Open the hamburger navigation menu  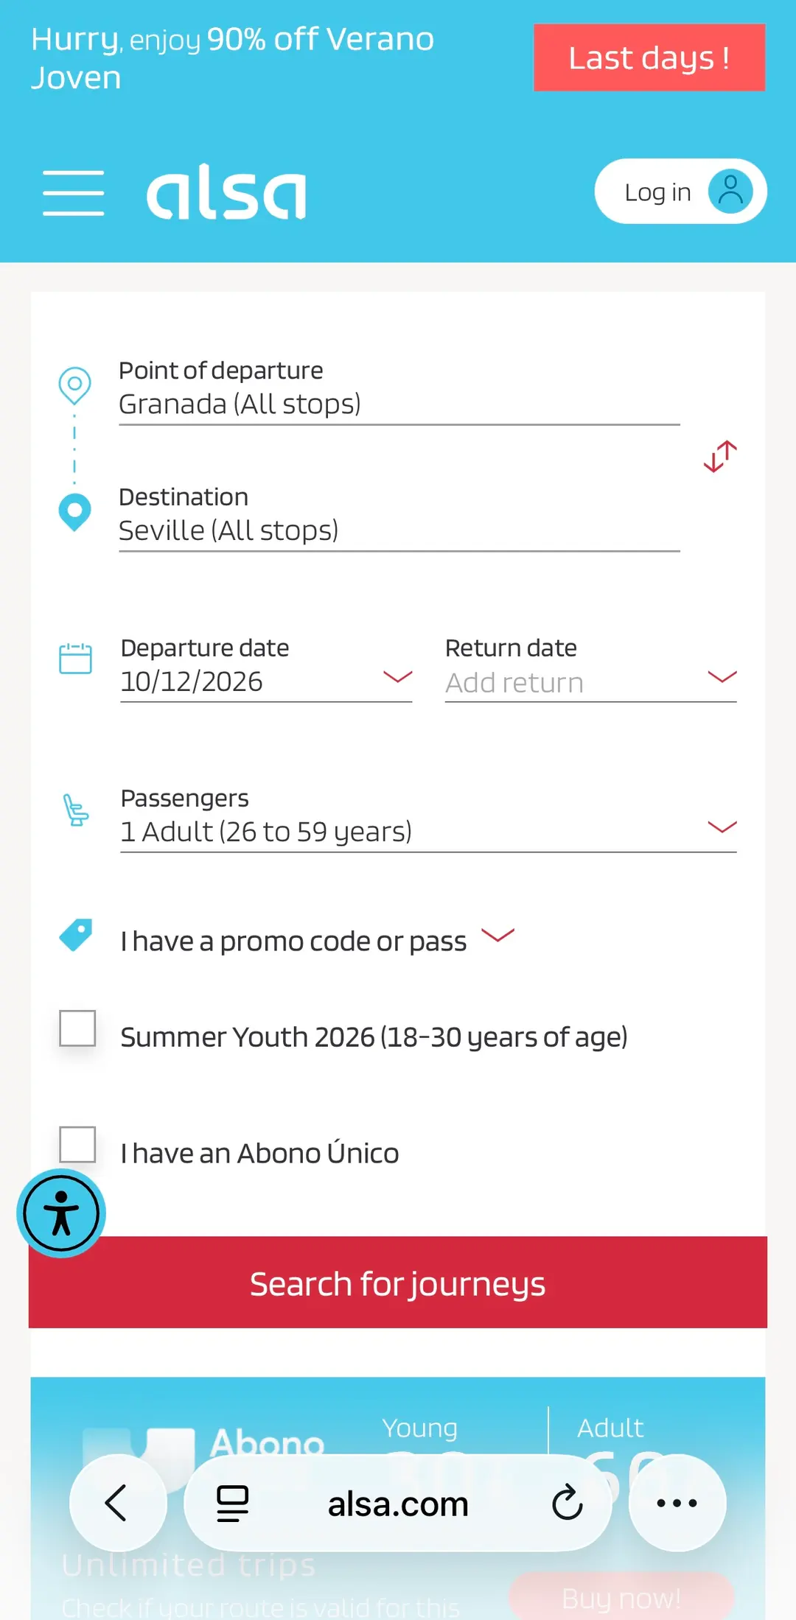pos(73,193)
